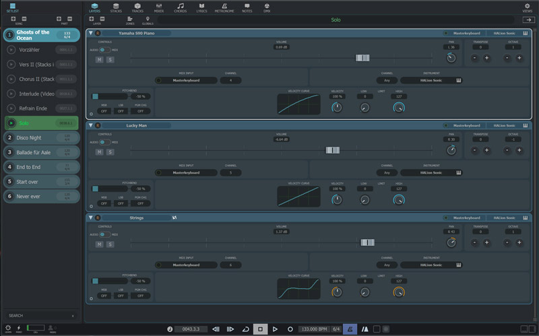Viewport: 539px width, 336px height.
Task: Open the Chords view
Action: click(180, 8)
